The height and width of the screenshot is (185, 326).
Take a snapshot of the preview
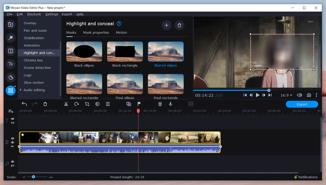coord(309,95)
